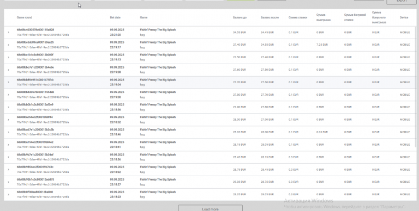Click 0.3 EUR bet amount in 23:18:36 row
This screenshot has width=419, height=211.
293,157
